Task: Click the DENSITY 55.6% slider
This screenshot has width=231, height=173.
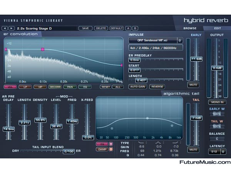Action: point(40,120)
